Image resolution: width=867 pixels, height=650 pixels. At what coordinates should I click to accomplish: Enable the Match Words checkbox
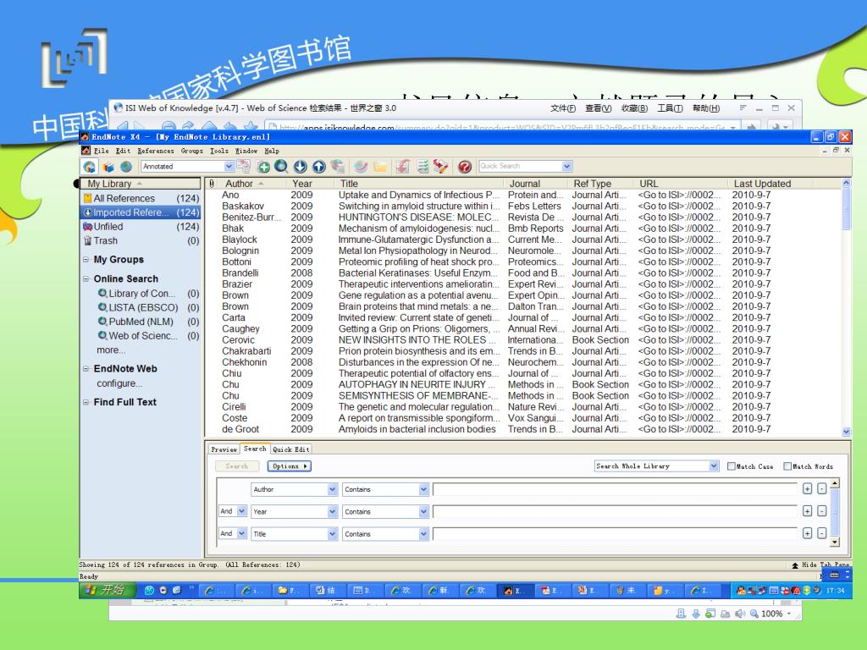[787, 466]
